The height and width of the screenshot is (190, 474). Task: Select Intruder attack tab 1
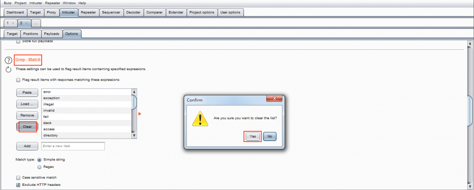tap(7, 23)
